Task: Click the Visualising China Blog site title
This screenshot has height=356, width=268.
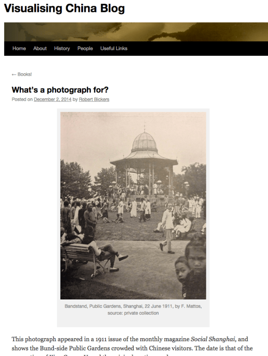Action: click(64, 9)
